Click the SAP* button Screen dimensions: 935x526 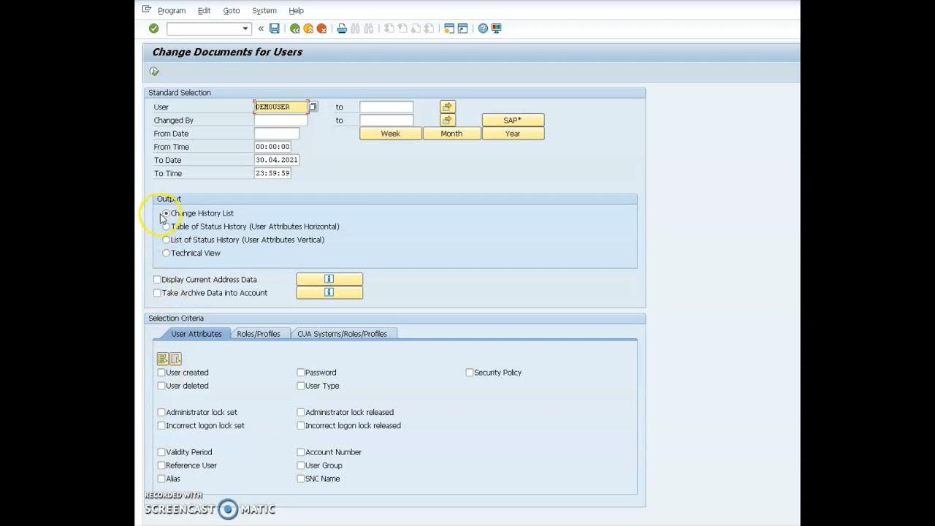pyautogui.click(x=513, y=120)
